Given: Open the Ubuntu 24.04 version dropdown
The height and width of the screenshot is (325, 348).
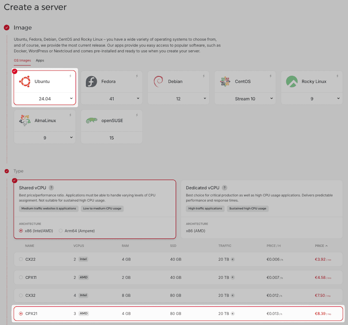Looking at the screenshot, I should point(45,99).
